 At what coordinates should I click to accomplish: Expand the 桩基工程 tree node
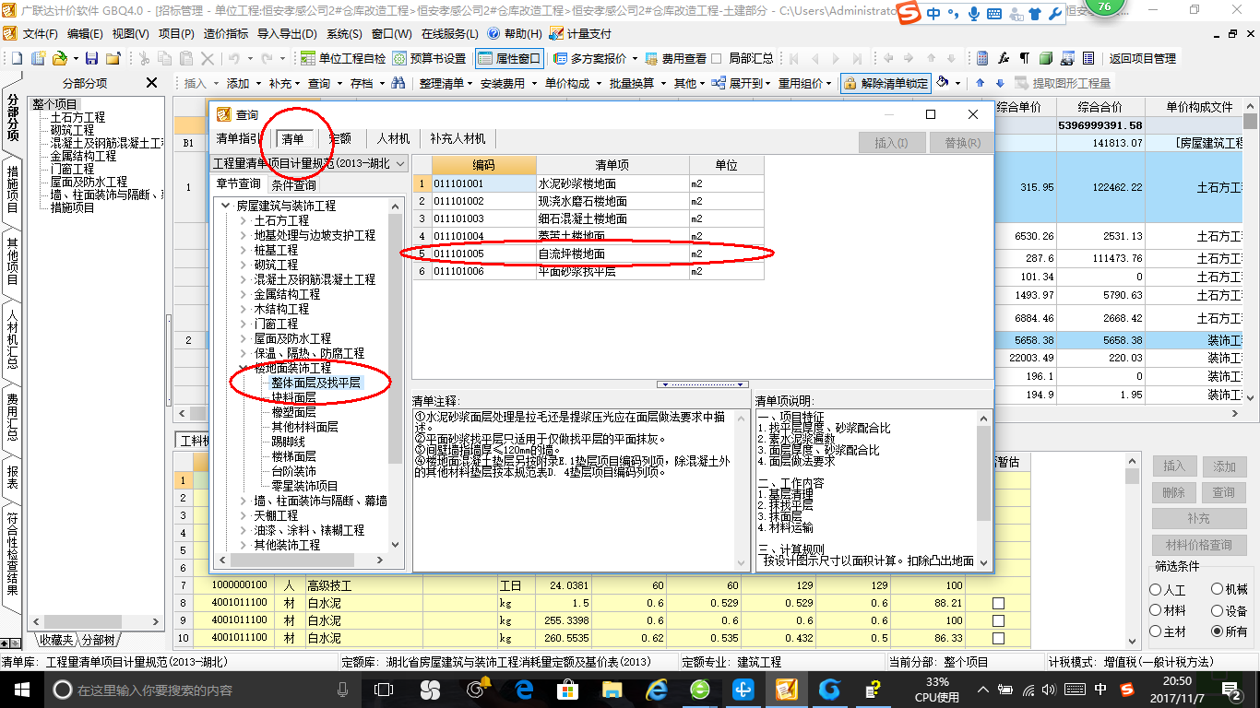(x=244, y=250)
